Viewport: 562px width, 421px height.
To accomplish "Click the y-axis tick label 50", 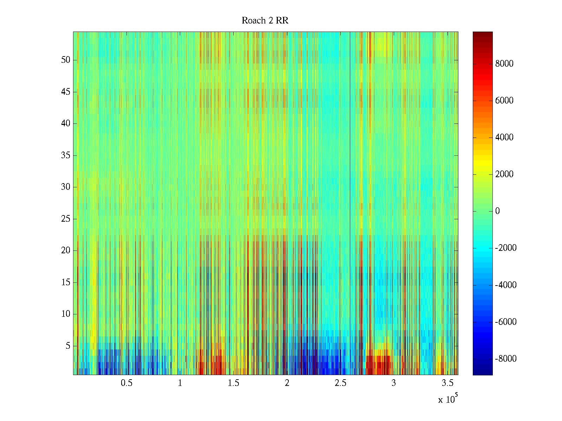I will [66, 60].
